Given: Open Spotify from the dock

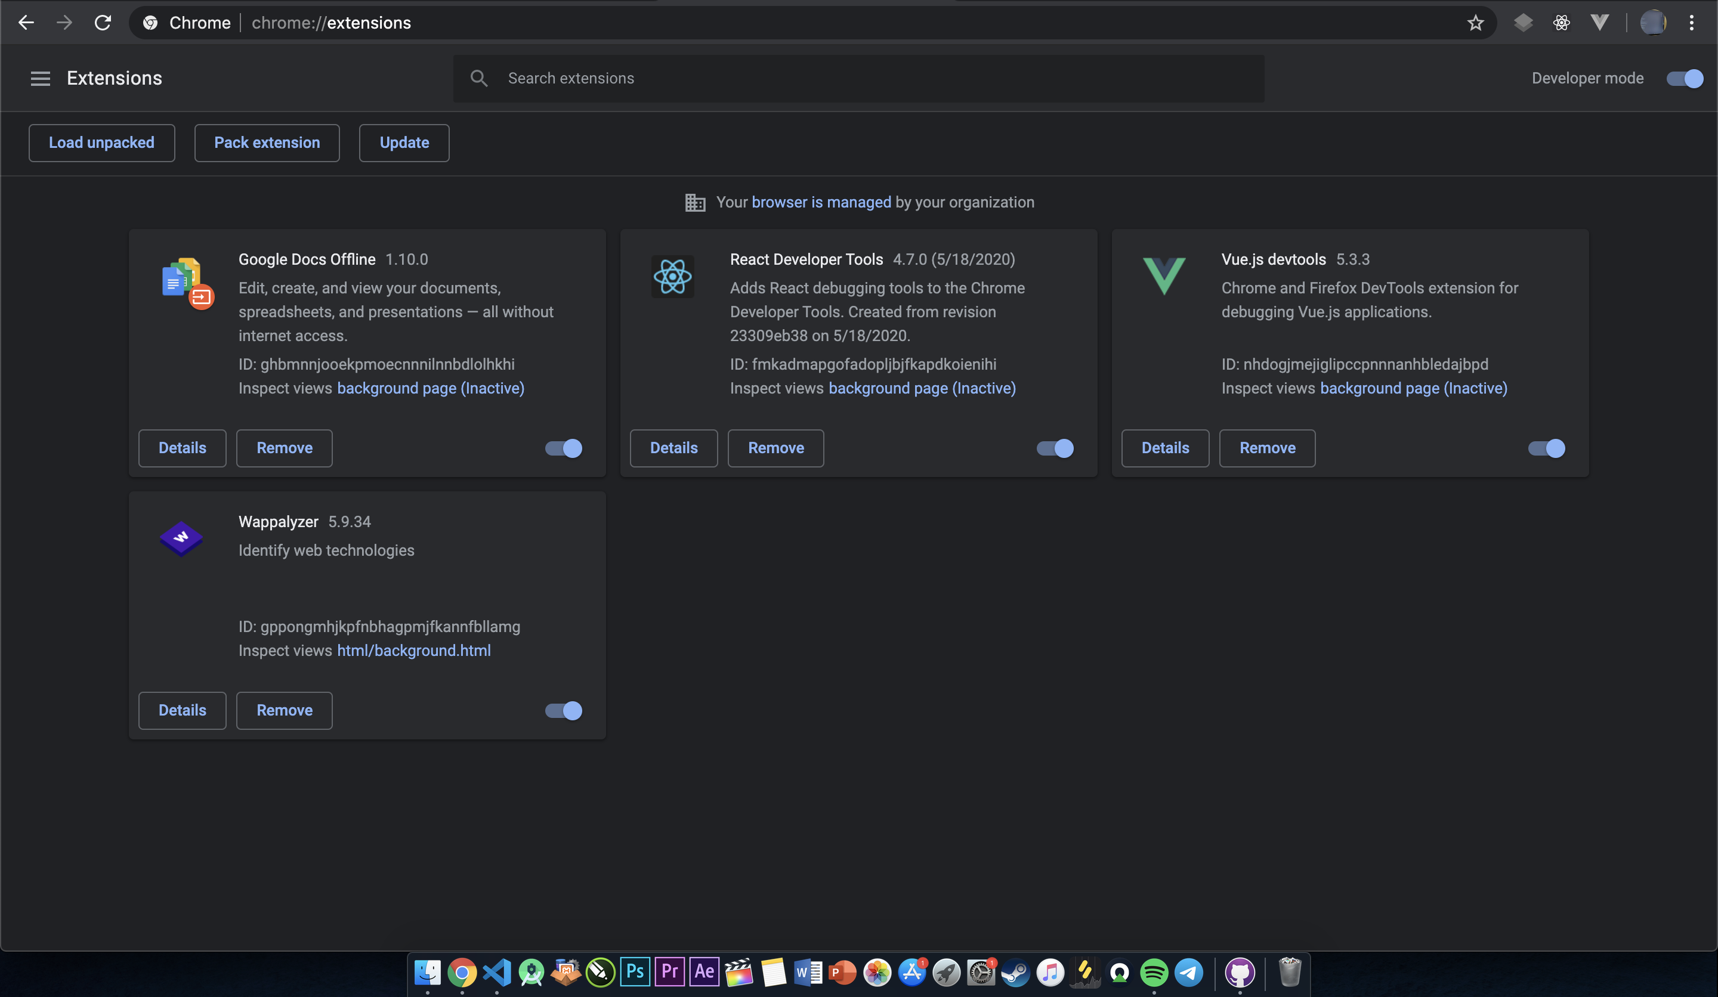Looking at the screenshot, I should point(1154,973).
